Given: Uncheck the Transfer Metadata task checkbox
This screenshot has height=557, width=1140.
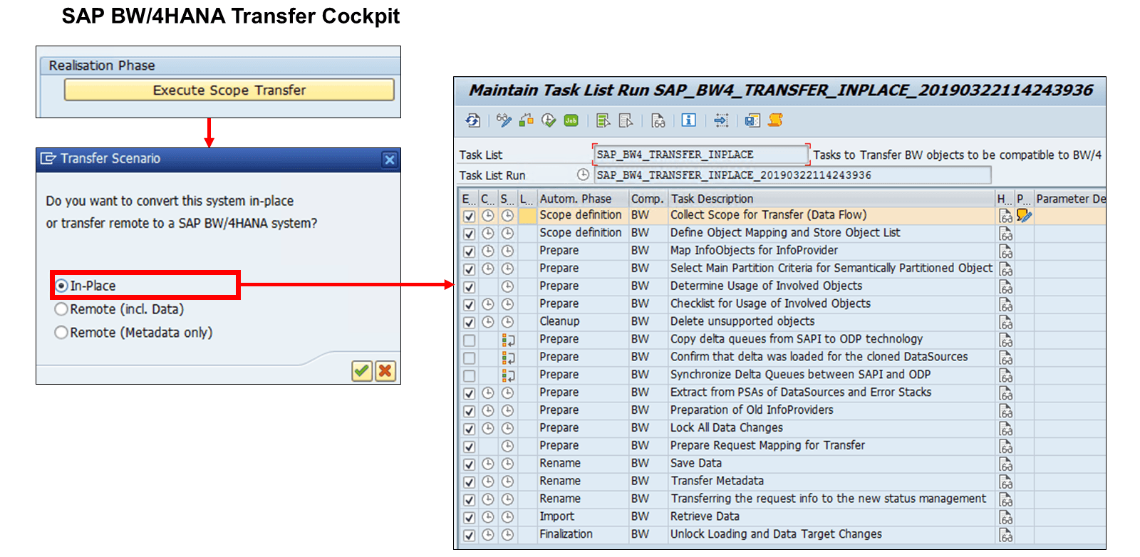Looking at the screenshot, I should [x=469, y=482].
